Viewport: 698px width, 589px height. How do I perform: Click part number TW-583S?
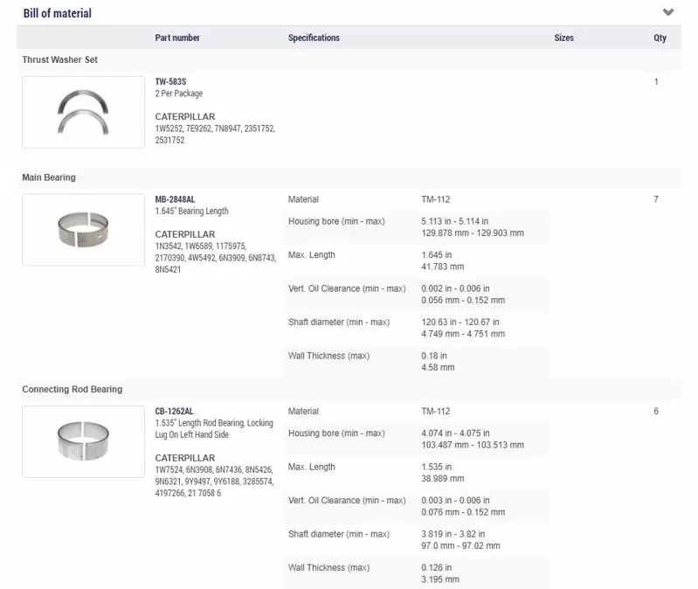coord(170,81)
